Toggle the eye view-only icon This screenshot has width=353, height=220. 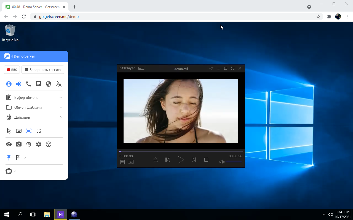(9, 144)
